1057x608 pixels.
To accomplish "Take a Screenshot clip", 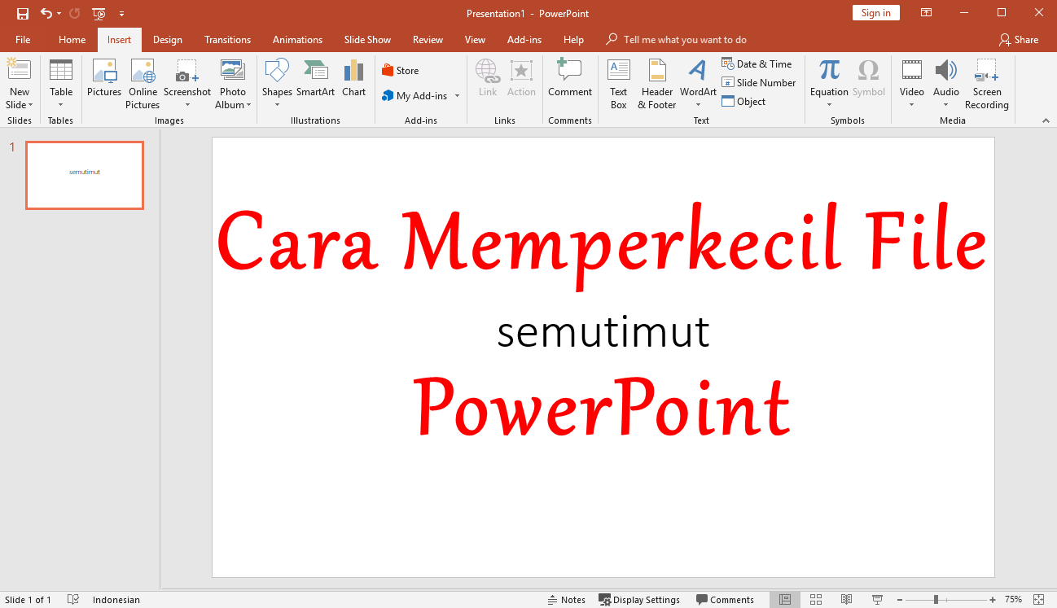I will 187,85.
